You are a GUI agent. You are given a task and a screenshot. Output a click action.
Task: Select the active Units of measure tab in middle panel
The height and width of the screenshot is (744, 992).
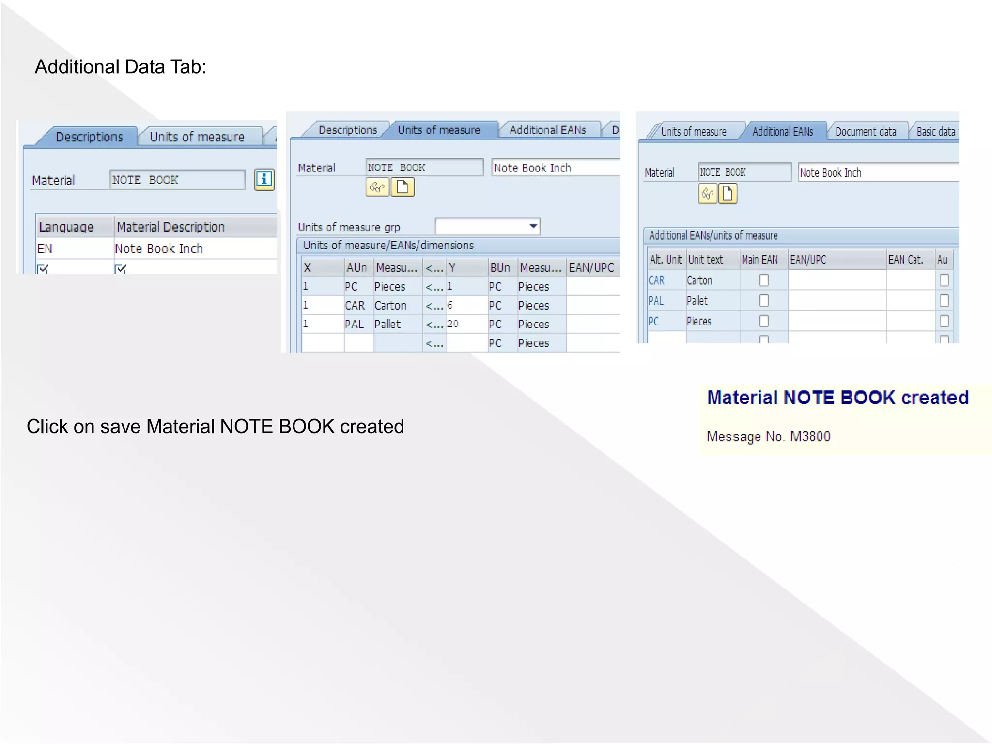pyautogui.click(x=439, y=130)
